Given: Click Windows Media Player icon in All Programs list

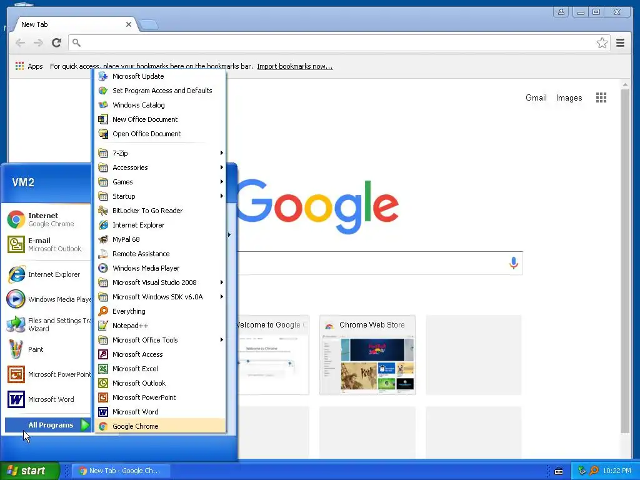Looking at the screenshot, I should (x=103, y=268).
